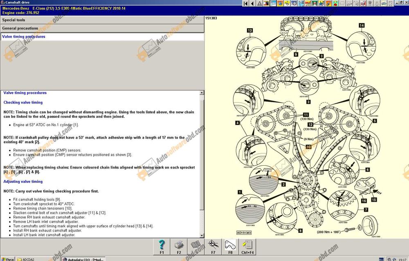The height and width of the screenshot is (261, 409).
Task: Click the orange globe toolbar icon
Action: point(281,3)
